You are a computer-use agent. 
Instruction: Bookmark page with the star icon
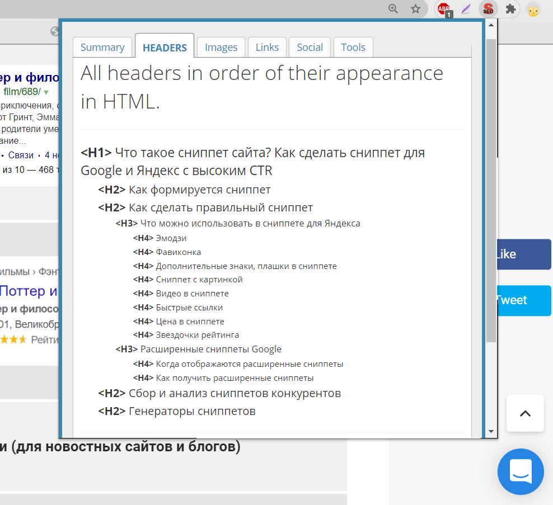coord(415,8)
